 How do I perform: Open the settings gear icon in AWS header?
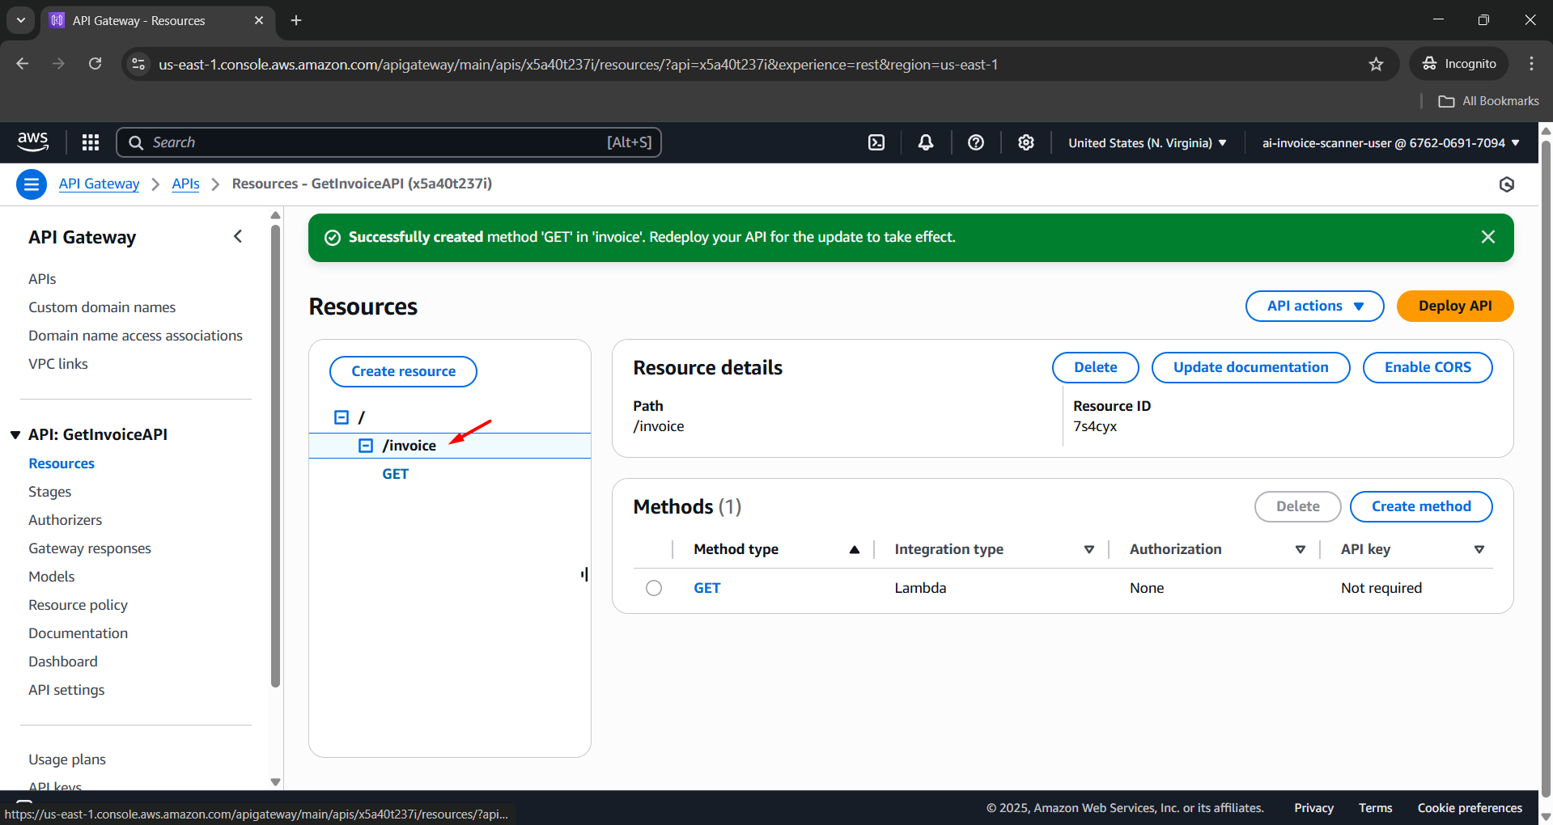click(x=1026, y=142)
